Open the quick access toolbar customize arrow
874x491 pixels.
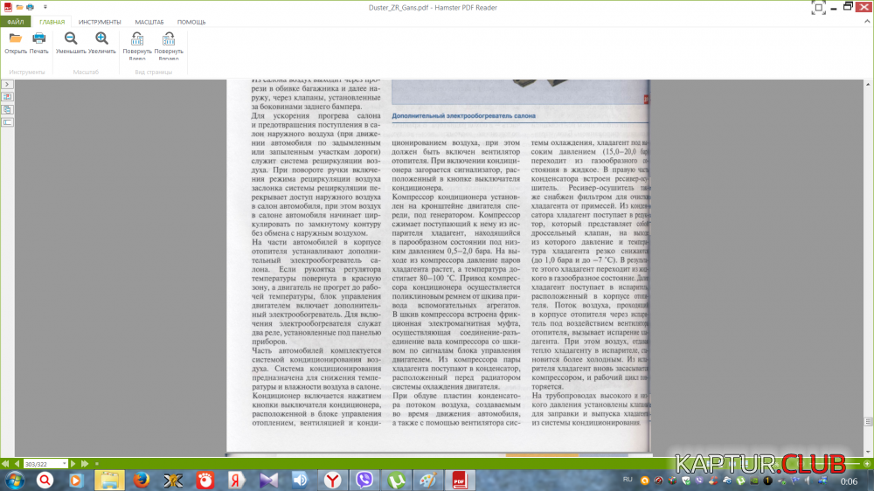[x=45, y=6]
